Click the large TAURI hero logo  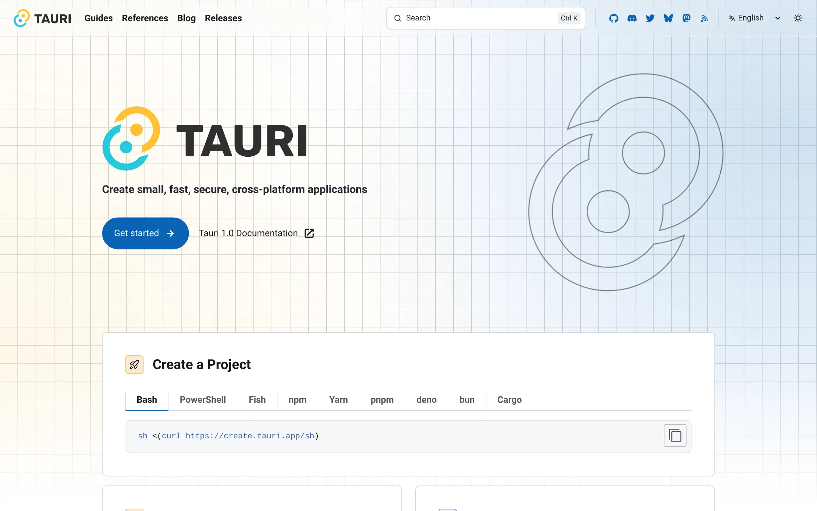click(205, 139)
